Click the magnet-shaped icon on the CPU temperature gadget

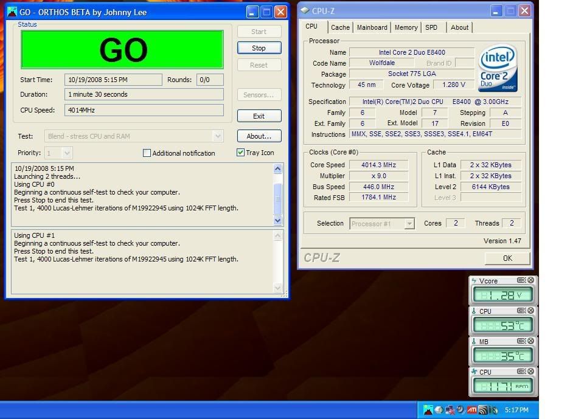(x=521, y=311)
